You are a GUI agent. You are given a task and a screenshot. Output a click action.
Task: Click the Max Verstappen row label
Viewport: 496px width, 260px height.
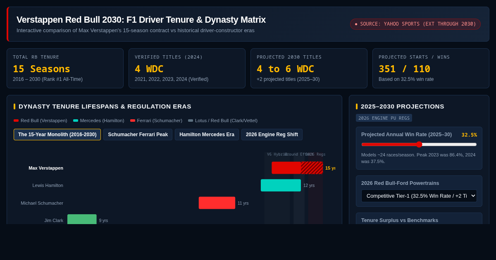tap(46, 168)
